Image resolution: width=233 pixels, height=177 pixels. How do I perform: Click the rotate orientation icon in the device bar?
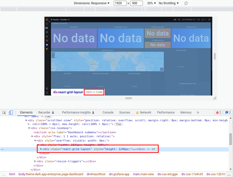[x=186, y=3]
